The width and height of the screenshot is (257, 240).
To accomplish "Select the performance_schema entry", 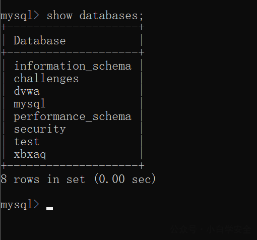I will tap(73, 116).
